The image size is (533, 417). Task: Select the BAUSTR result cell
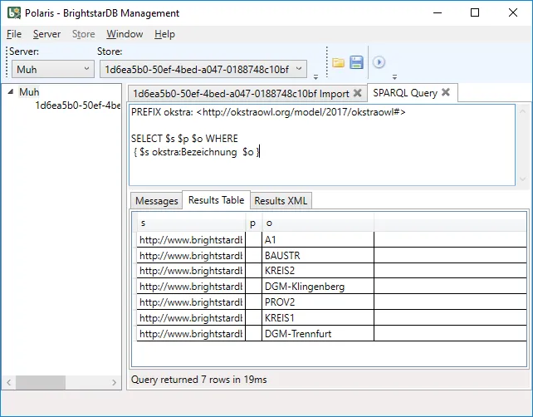(318, 256)
